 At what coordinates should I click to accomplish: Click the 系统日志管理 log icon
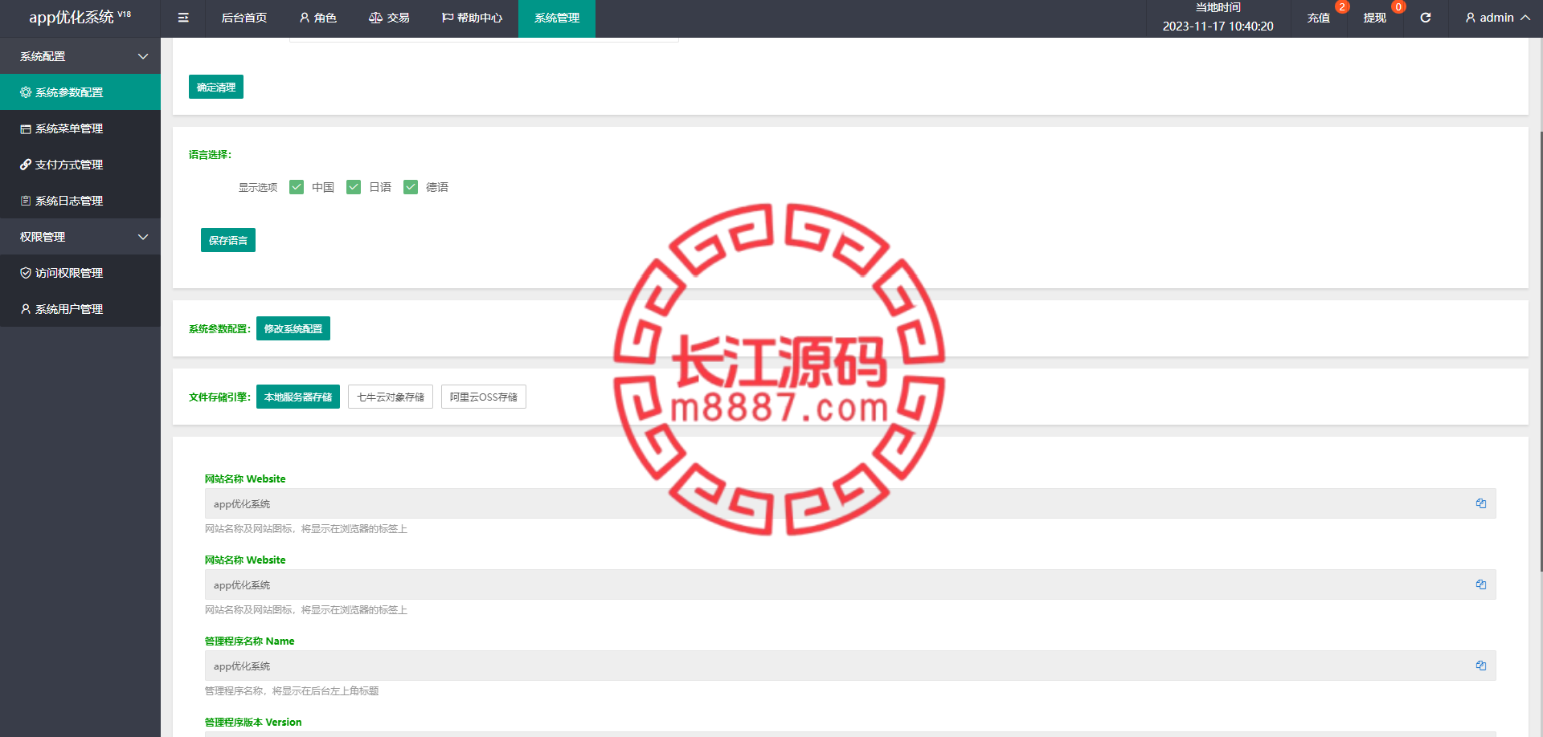[26, 201]
